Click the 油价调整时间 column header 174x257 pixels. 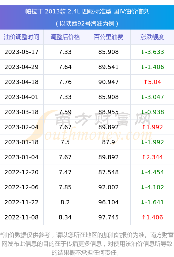pyautogui.click(x=22, y=37)
